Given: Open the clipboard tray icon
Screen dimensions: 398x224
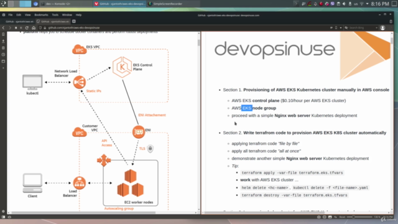Looking at the screenshot, I should coord(338,4).
